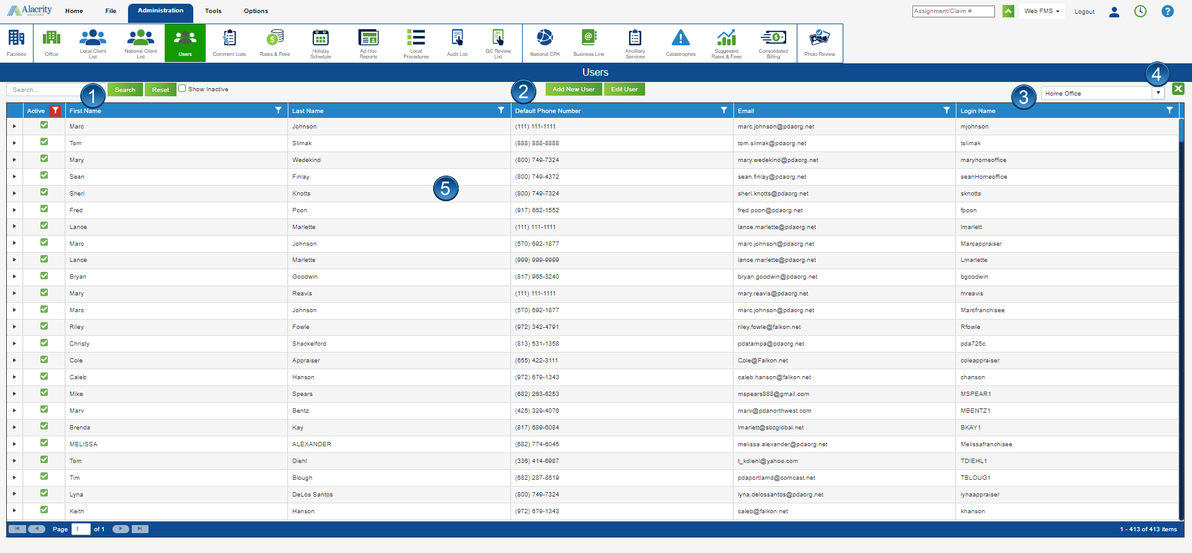Export the grid with the green Excel icon
The image size is (1192, 553).
tap(1178, 89)
